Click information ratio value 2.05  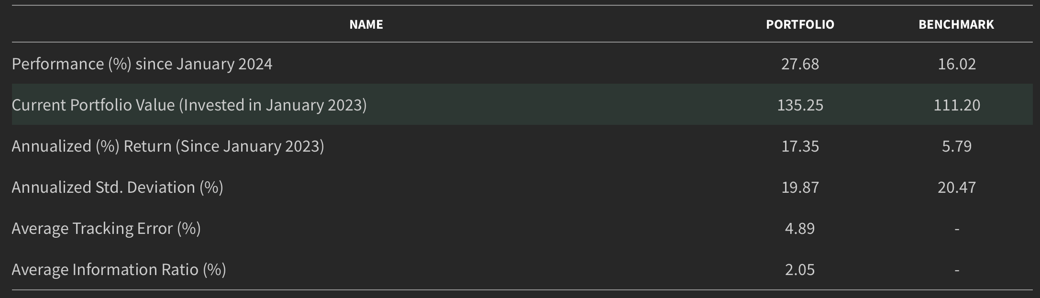click(800, 270)
